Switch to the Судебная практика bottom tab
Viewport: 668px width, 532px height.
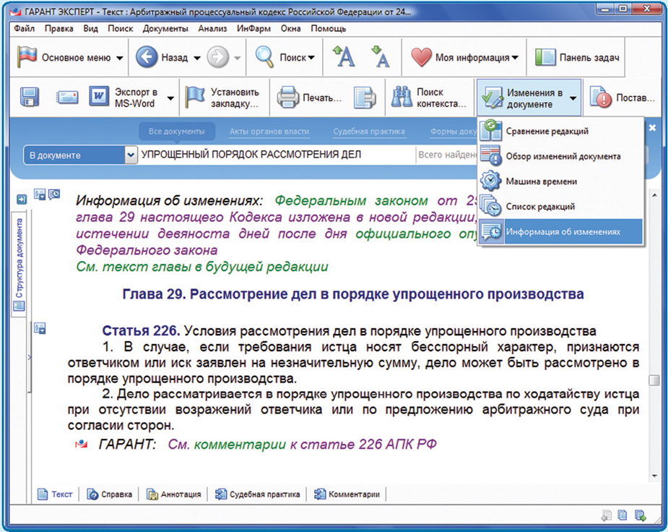257,494
